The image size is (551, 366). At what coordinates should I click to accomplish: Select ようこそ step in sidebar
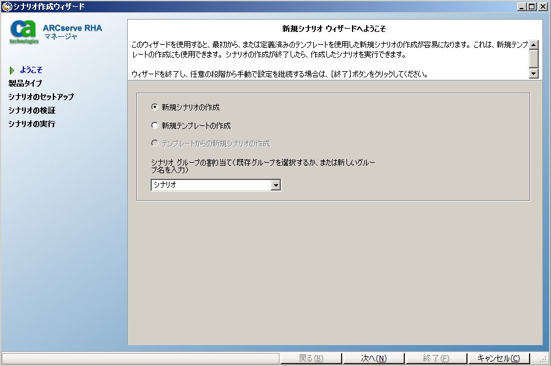click(x=31, y=70)
